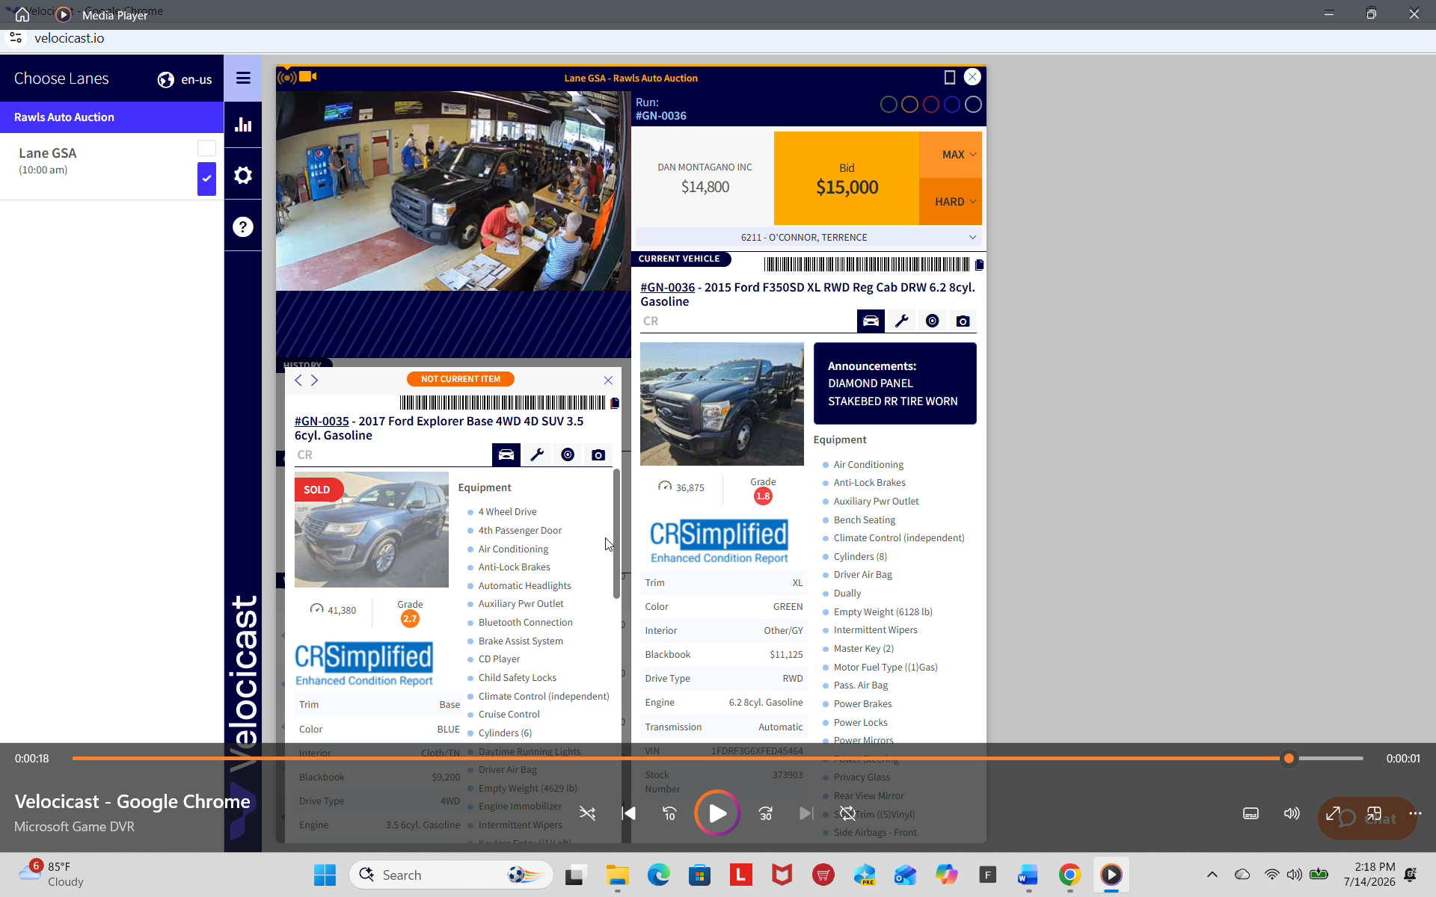The height and width of the screenshot is (897, 1436).
Task: Open #GN-0036 vehicle link
Action: coord(667,287)
